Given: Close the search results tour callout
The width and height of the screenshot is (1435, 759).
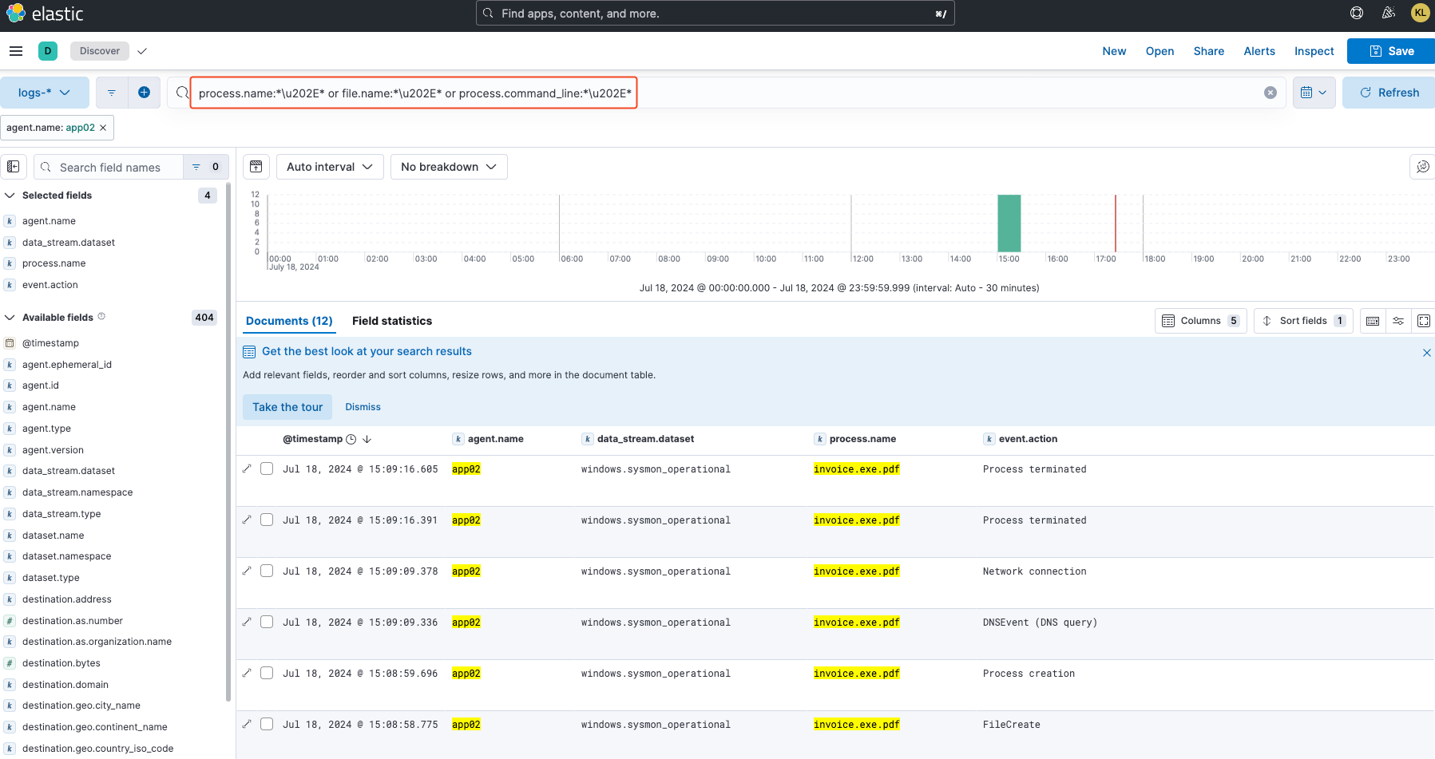Looking at the screenshot, I should point(1427,353).
